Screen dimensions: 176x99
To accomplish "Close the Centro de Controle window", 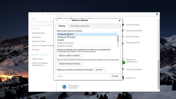I will coord(32,14).
